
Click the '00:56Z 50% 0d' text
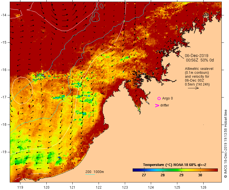click(200, 60)
